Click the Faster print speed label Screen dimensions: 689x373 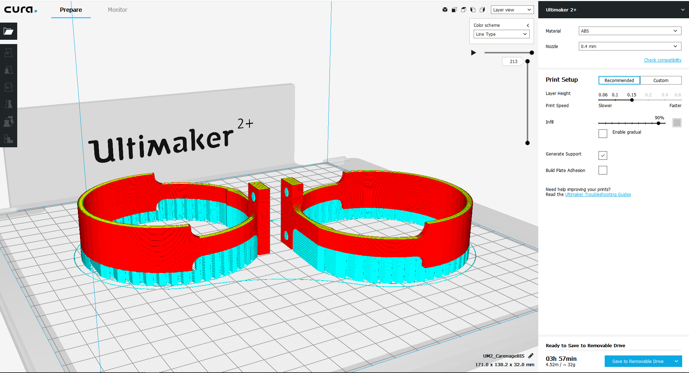pos(675,106)
